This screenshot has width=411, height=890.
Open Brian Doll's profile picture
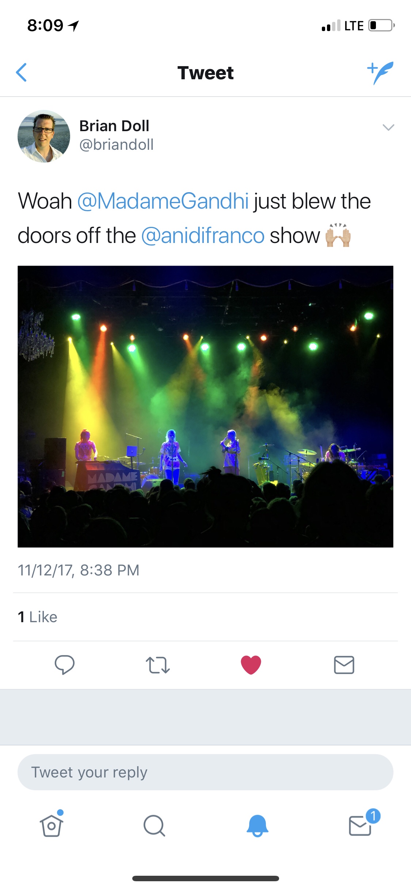[x=44, y=136]
